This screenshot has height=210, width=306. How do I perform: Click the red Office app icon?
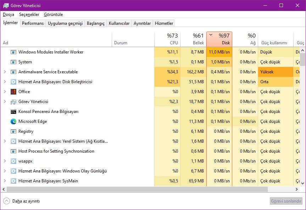tap(13, 92)
